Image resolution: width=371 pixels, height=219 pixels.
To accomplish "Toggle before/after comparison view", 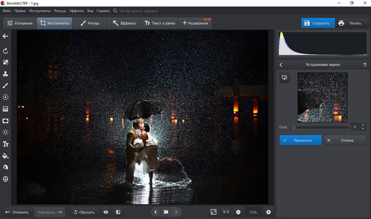I will click(118, 212).
